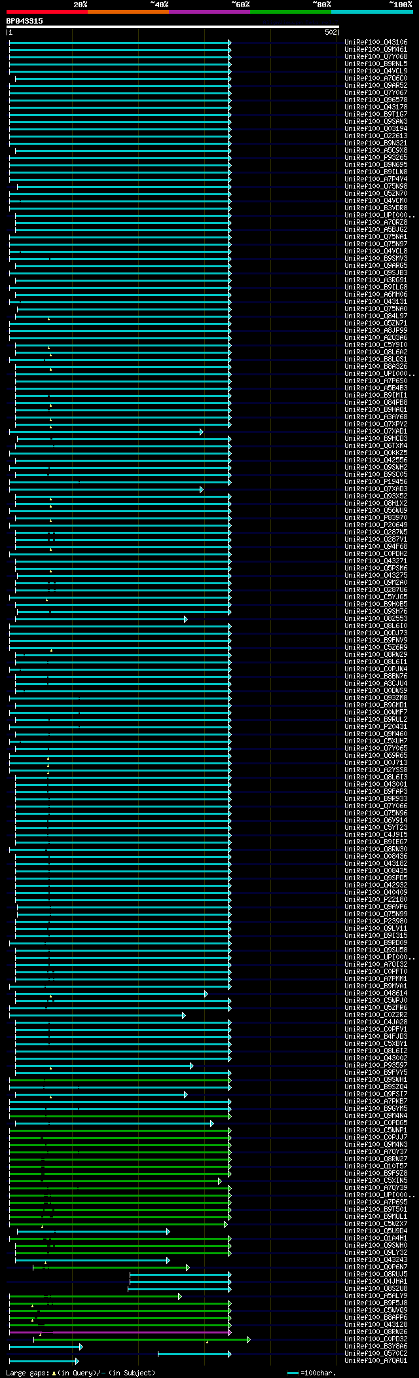Select hit label UniRef100_C5Z6R9
The image size is (419, 1378).
click(x=376, y=648)
